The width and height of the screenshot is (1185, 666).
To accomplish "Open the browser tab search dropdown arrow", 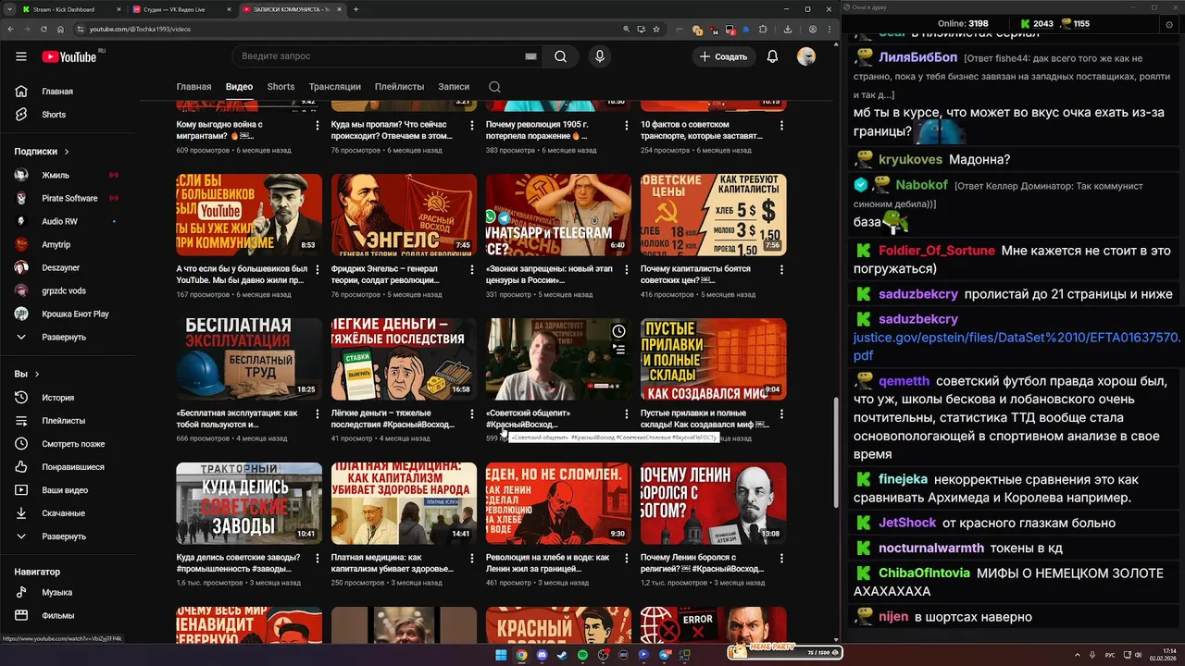I will tap(9, 9).
